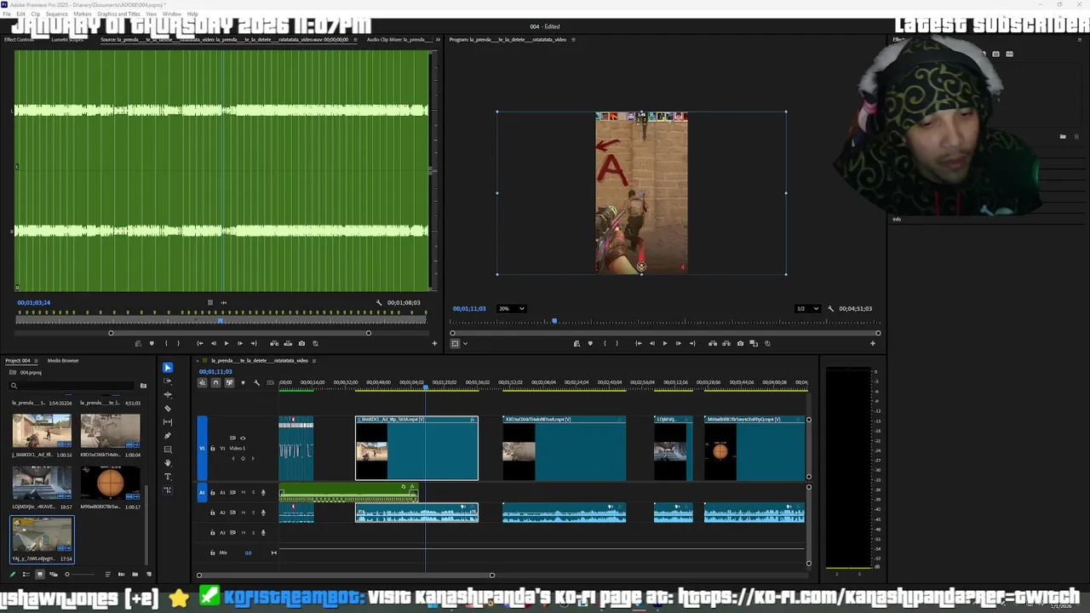Open playback resolution 1/2 dropdown
Image resolution: width=1090 pixels, height=613 pixels.
(806, 308)
